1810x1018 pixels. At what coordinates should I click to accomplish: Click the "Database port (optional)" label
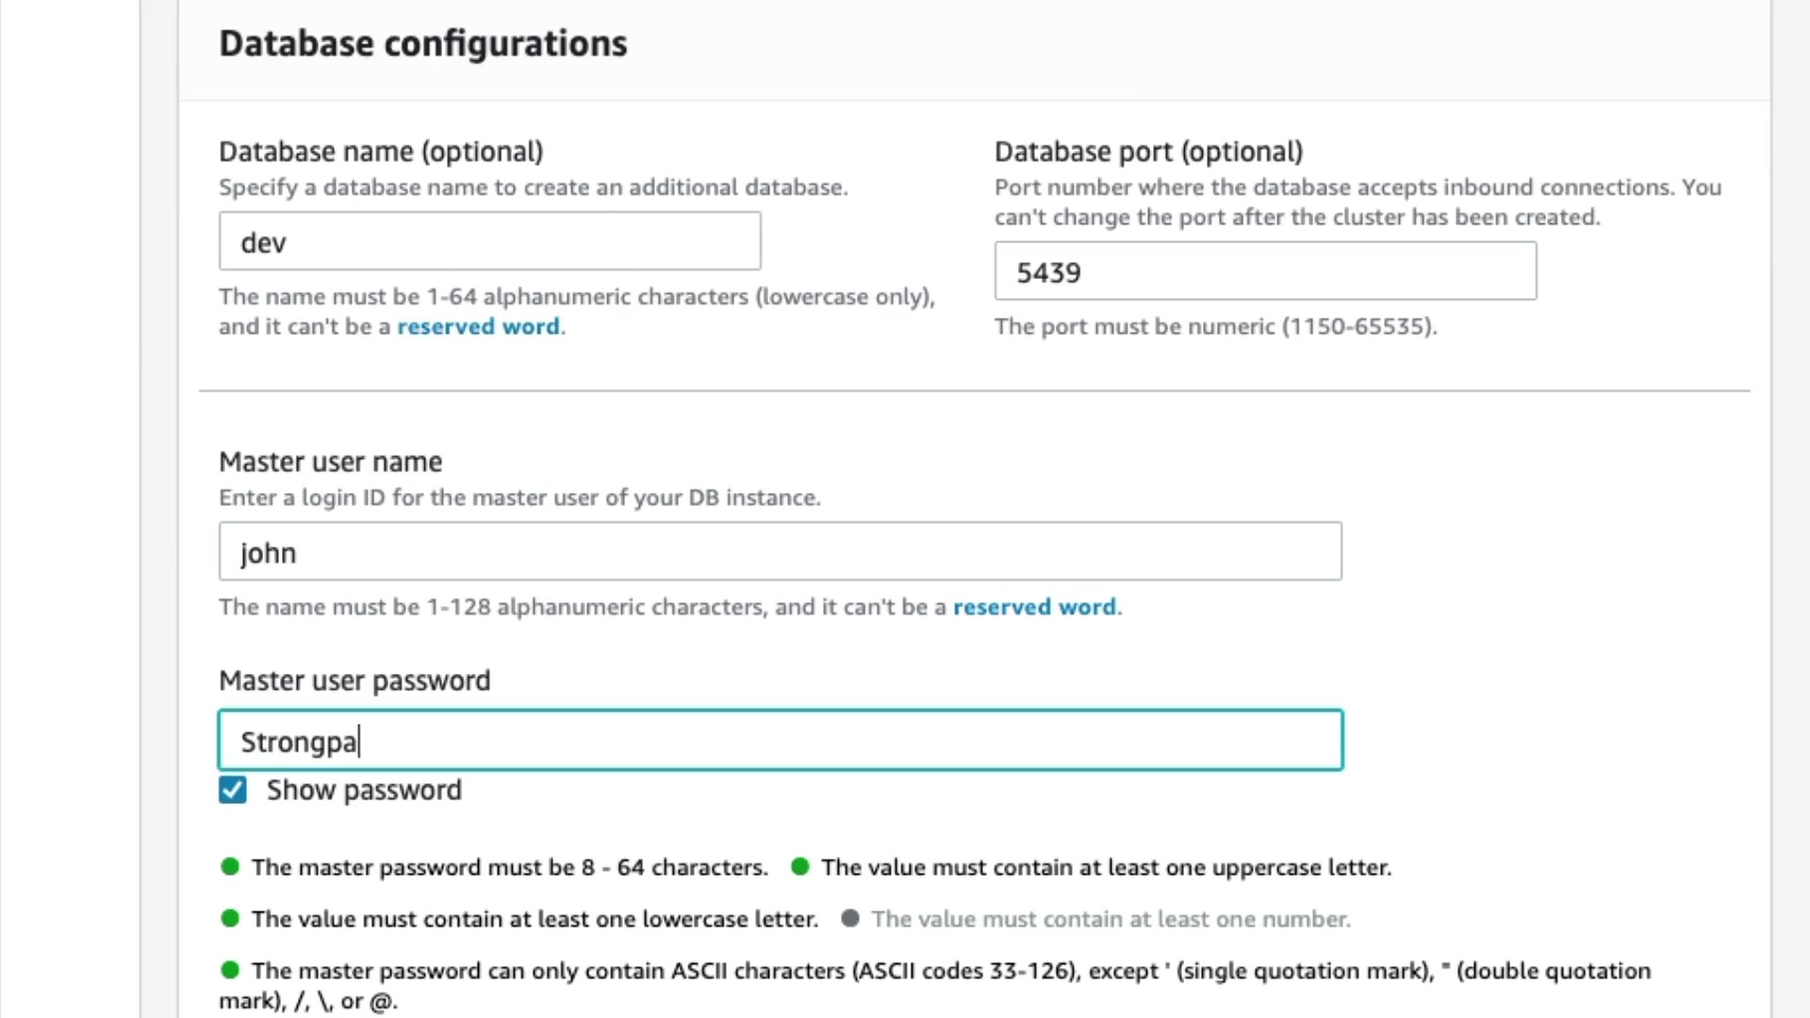pos(1148,152)
